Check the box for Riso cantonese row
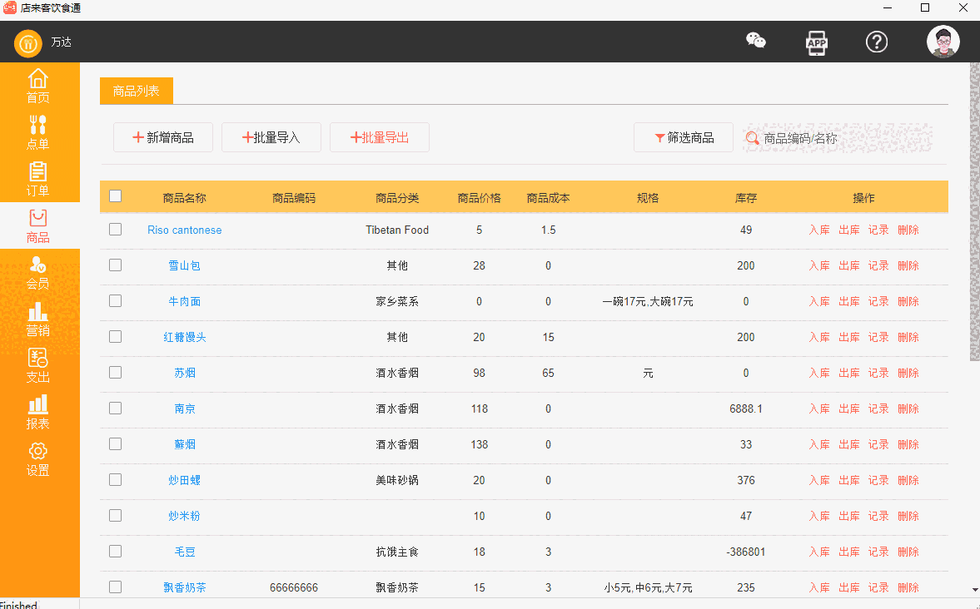 (116, 230)
